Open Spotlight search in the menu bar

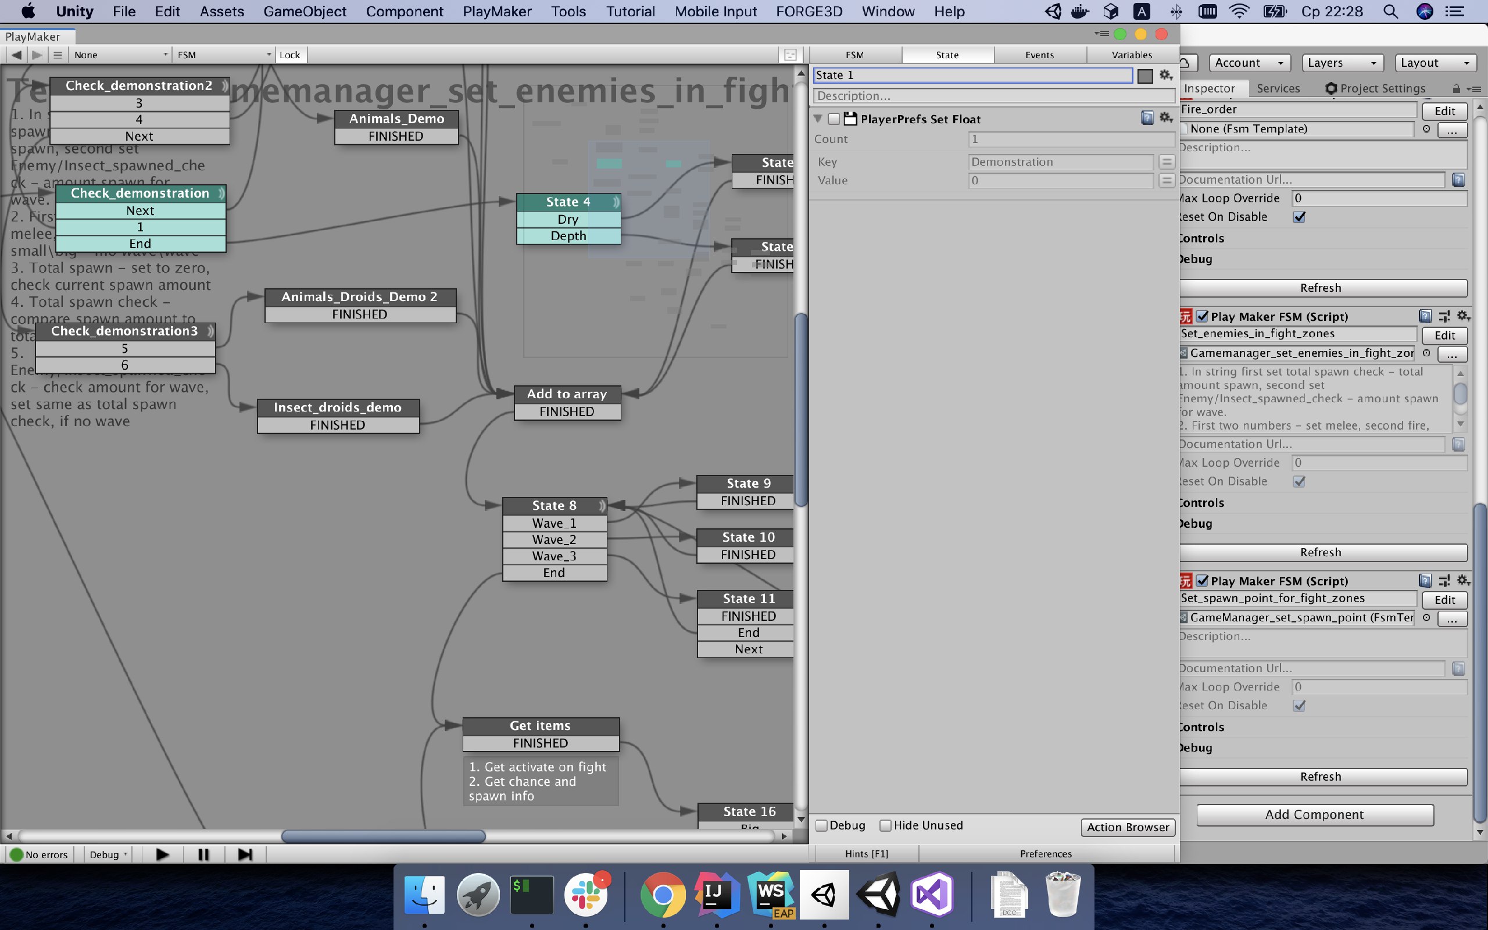coord(1390,12)
